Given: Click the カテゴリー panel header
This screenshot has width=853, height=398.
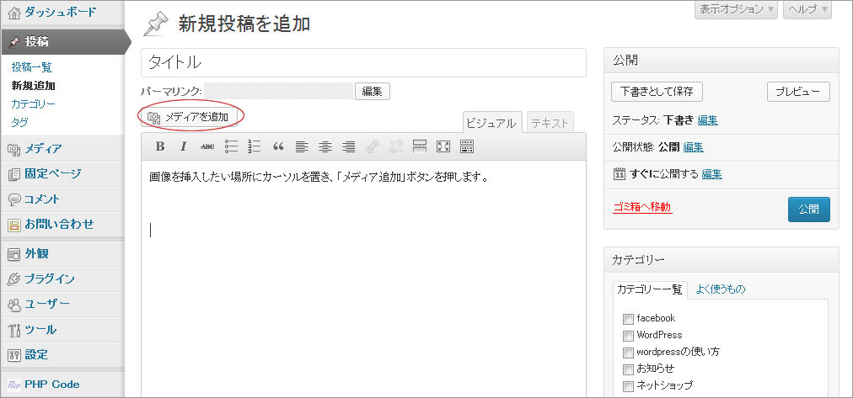Looking at the screenshot, I should click(722, 259).
